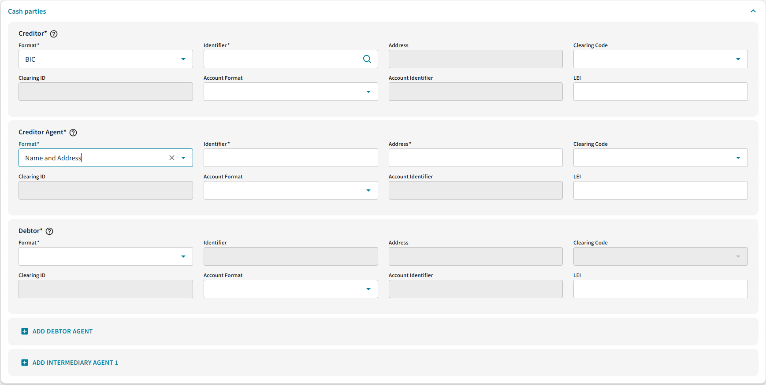Click the Creditor Agent help icon
766x385 pixels.
[73, 133]
